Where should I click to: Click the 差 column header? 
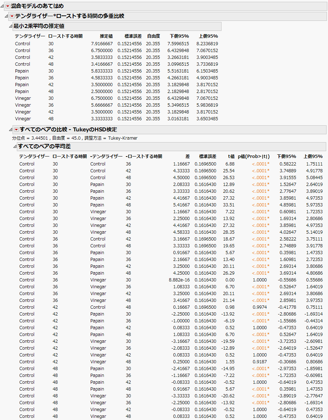coord(187,157)
